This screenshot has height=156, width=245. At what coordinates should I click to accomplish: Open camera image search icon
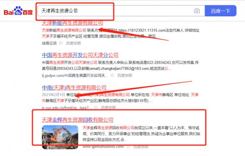click(197, 11)
